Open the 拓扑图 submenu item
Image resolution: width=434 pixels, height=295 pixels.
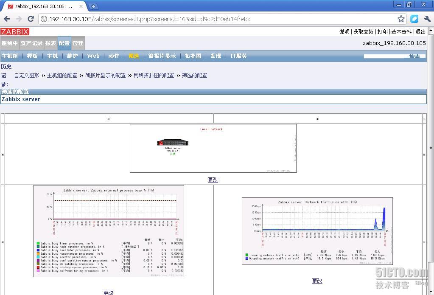point(193,56)
